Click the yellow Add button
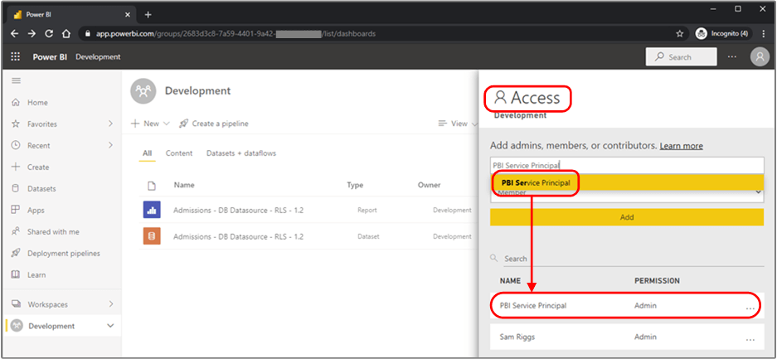The width and height of the screenshot is (777, 359). click(627, 217)
